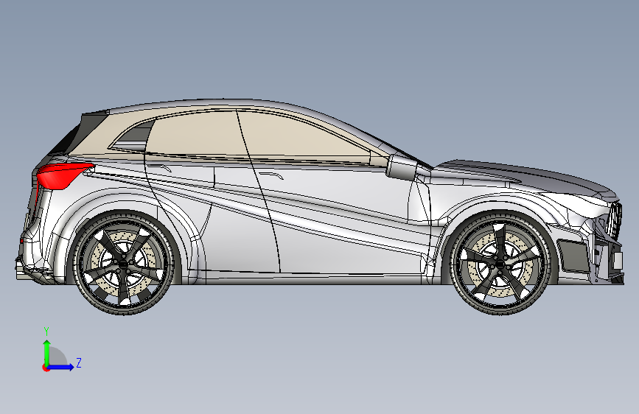Select the front bumper air intake
Viewport: 639px width, 414px height.
click(573, 256)
